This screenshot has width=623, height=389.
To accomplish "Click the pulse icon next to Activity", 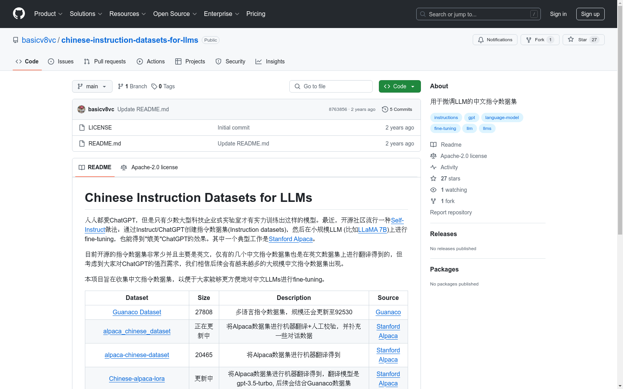I will (433, 167).
